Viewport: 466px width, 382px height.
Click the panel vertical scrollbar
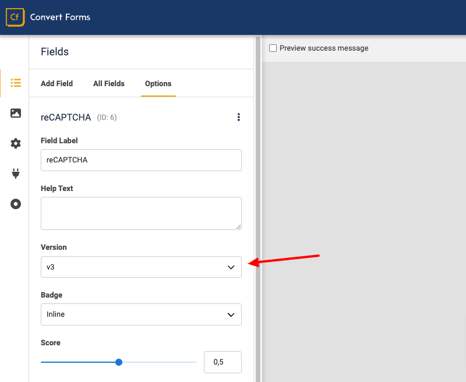pyautogui.click(x=257, y=208)
